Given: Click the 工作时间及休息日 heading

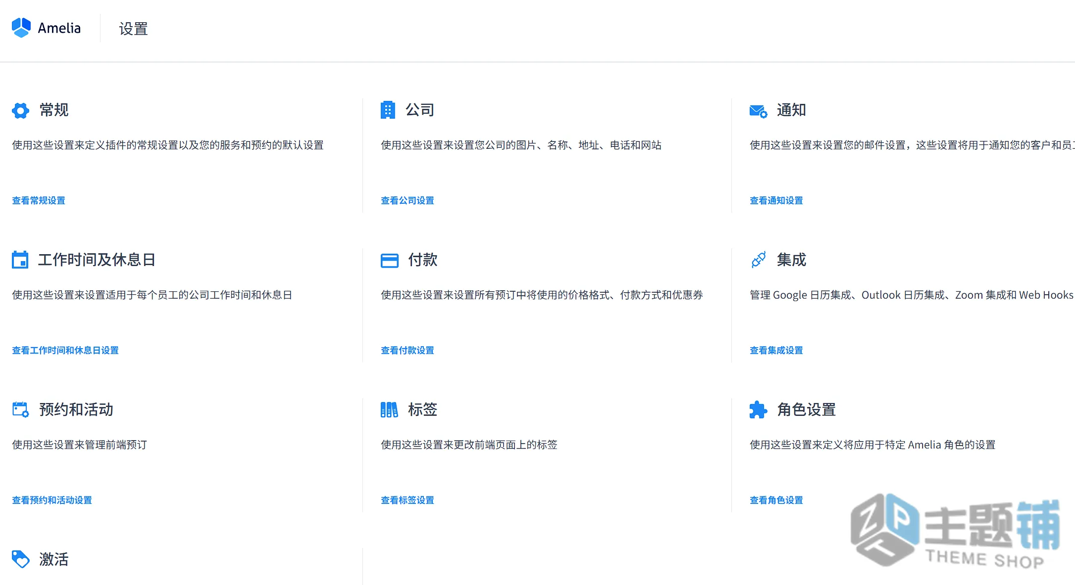Looking at the screenshot, I should (x=97, y=260).
